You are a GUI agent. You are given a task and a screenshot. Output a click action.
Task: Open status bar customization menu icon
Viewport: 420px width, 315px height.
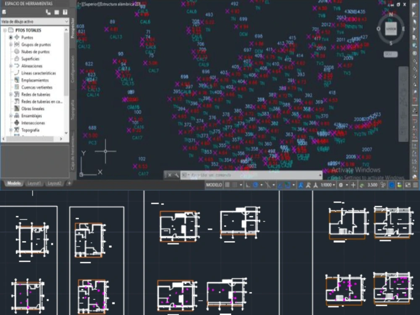point(415,185)
